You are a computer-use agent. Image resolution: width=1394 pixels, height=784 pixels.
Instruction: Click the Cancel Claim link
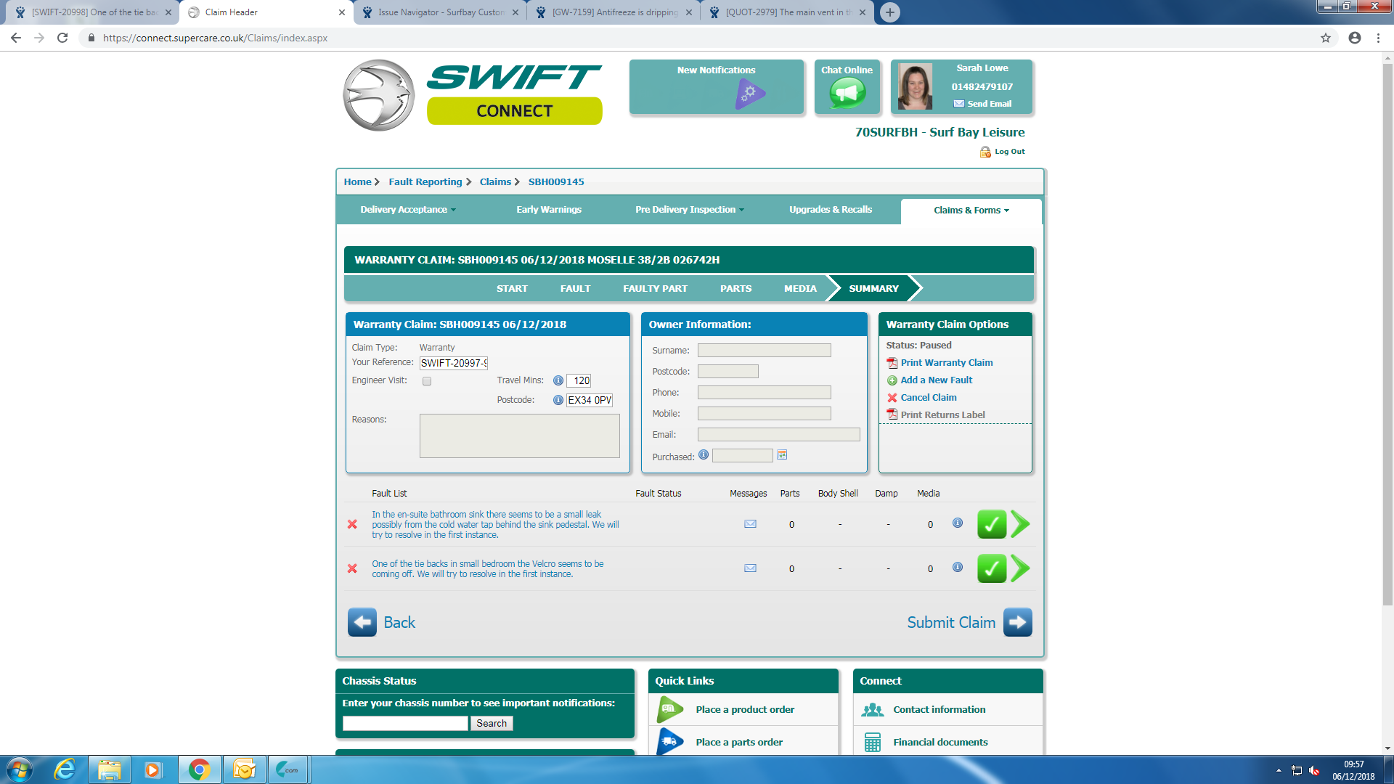pyautogui.click(x=928, y=398)
